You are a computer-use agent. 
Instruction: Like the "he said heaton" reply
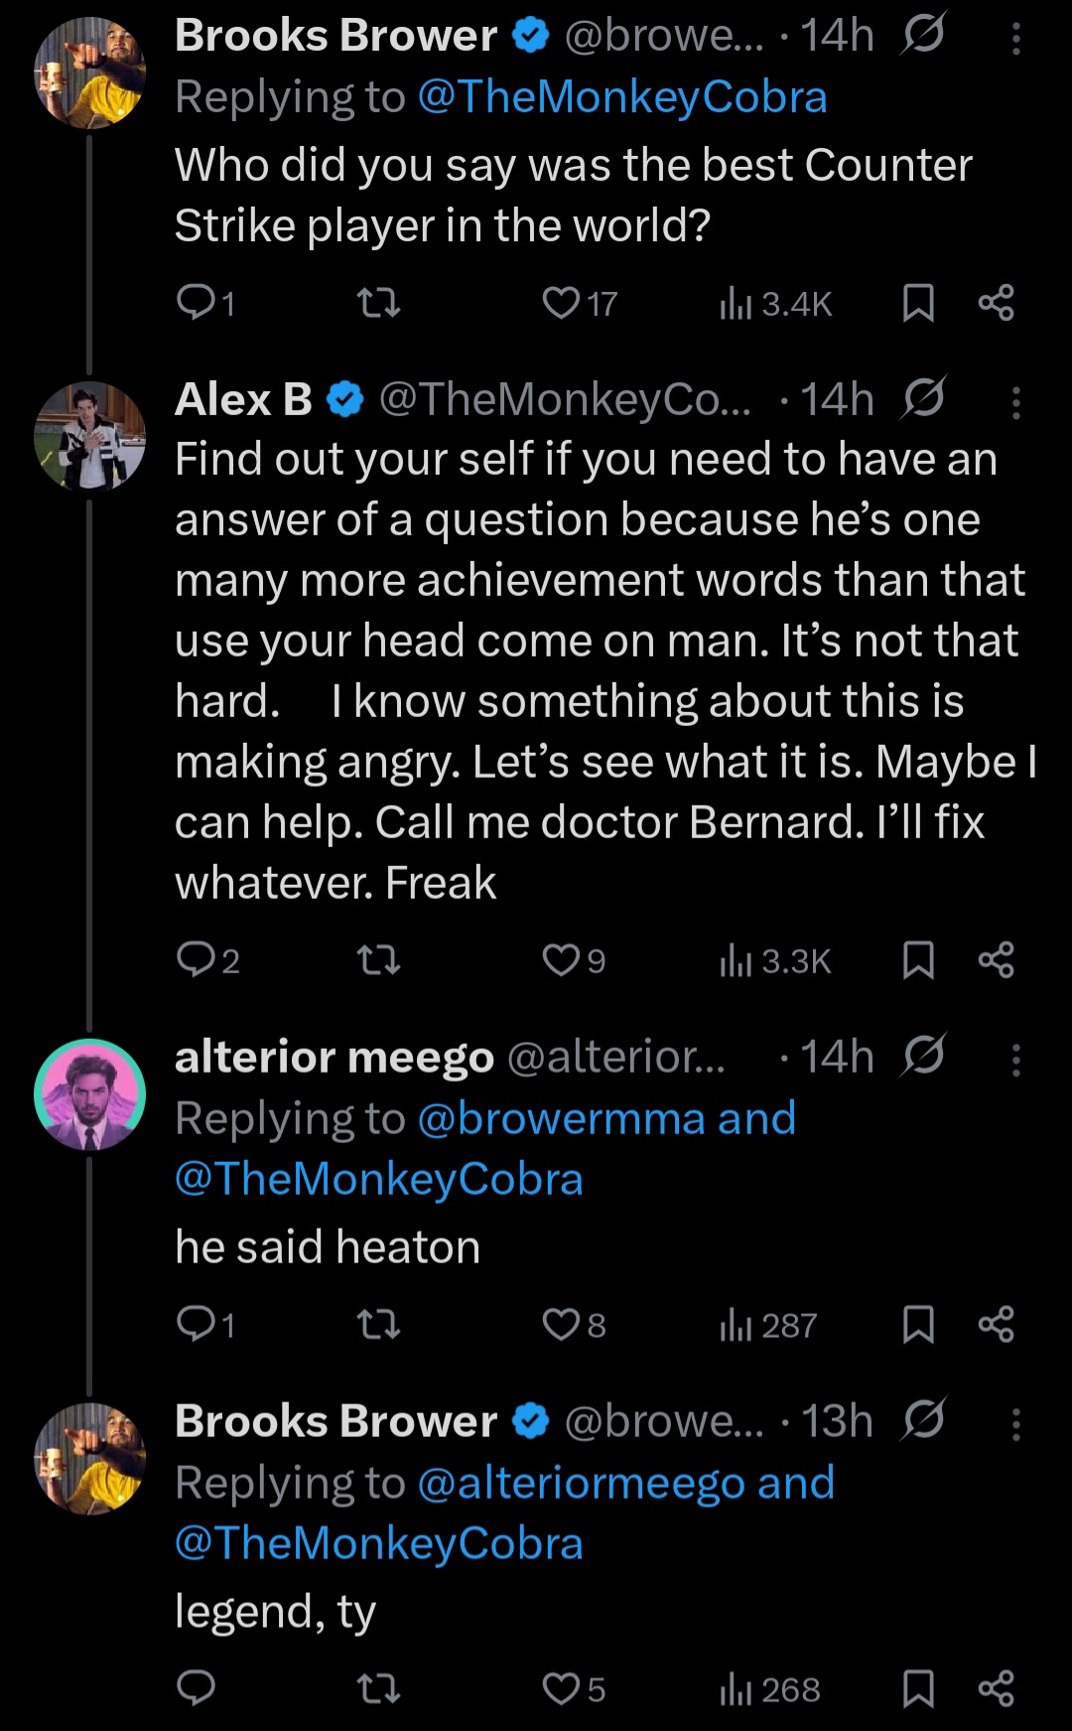(561, 1324)
